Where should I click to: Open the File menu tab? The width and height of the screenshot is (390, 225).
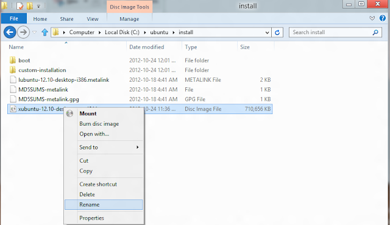[x=14, y=19]
